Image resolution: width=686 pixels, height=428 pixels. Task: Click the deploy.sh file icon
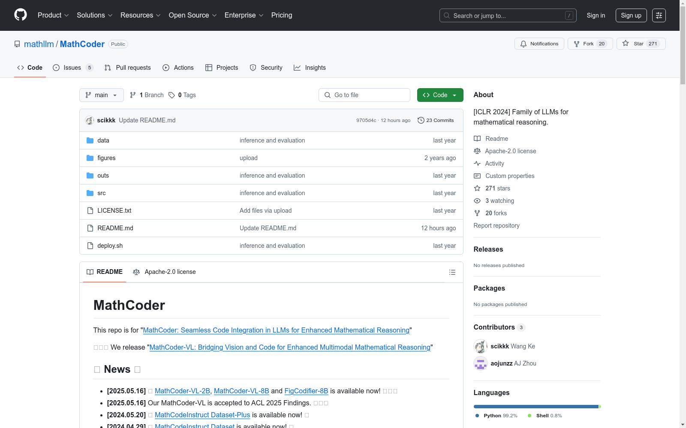pos(90,246)
